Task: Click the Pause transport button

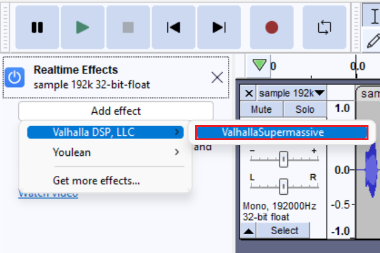Action: tap(37, 27)
